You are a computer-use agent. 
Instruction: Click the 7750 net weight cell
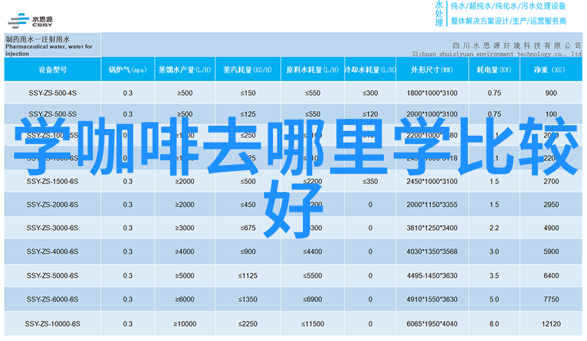pyautogui.click(x=551, y=299)
